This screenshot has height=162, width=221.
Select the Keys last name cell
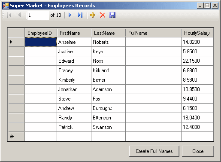tap(109, 52)
